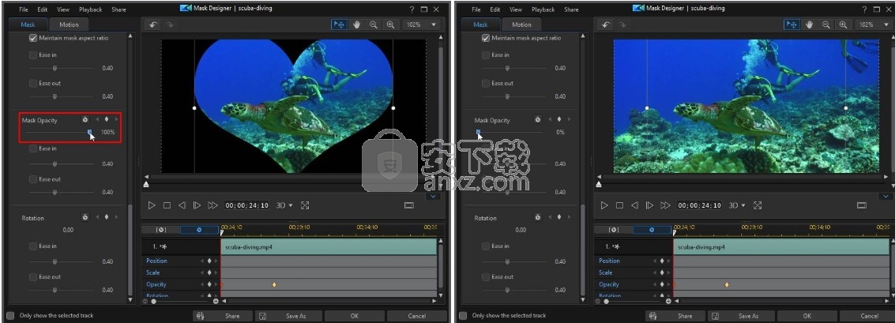The width and height of the screenshot is (895, 323).
Task: Open 3D mode dropdown in left window
Action: pyautogui.click(x=284, y=205)
